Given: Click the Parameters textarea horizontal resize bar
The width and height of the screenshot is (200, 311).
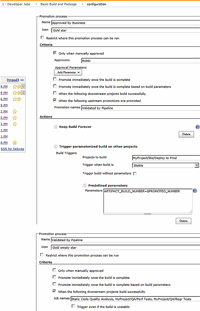Looking at the screenshot, I should click(148, 214).
